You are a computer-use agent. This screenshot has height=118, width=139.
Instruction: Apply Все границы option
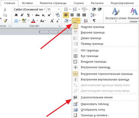point(105,56)
